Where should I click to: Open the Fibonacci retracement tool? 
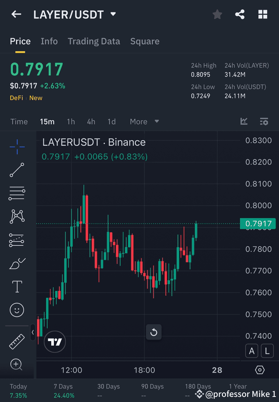(x=17, y=193)
